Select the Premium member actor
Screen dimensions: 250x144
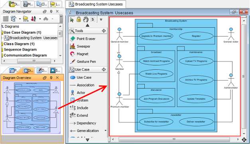pos(120,100)
